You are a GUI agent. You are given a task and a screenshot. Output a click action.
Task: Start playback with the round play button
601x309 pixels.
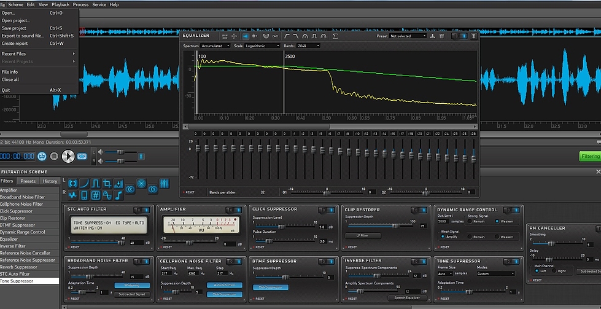click(x=68, y=156)
